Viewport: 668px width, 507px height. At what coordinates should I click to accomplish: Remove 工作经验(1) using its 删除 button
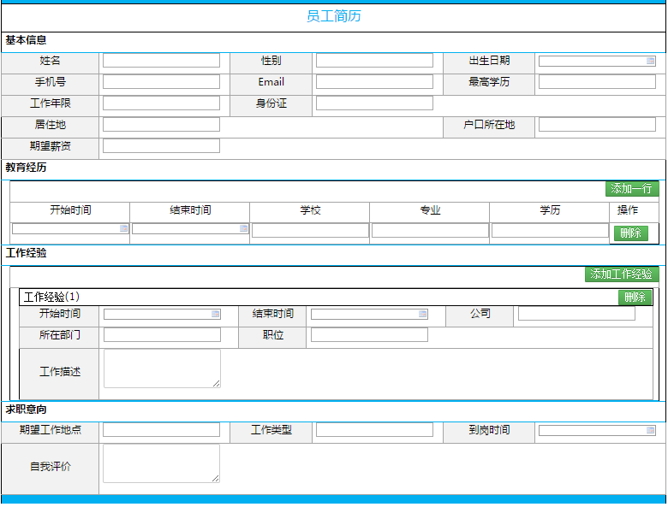pos(635,298)
